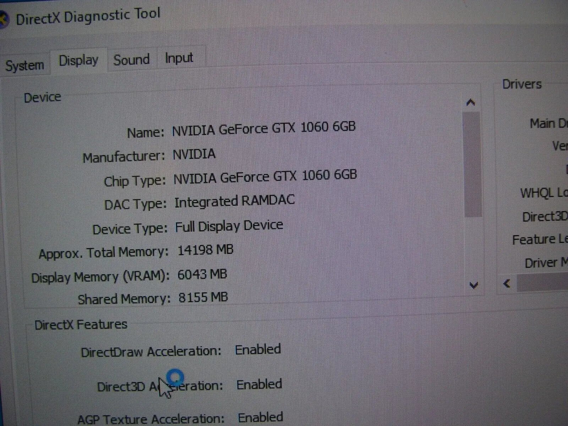Click the Device group heading

(42, 97)
